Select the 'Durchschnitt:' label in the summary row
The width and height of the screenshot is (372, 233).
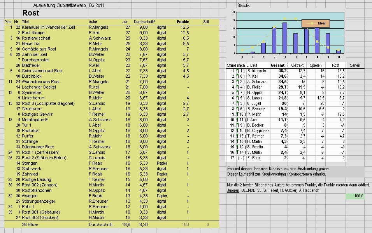click(101, 225)
